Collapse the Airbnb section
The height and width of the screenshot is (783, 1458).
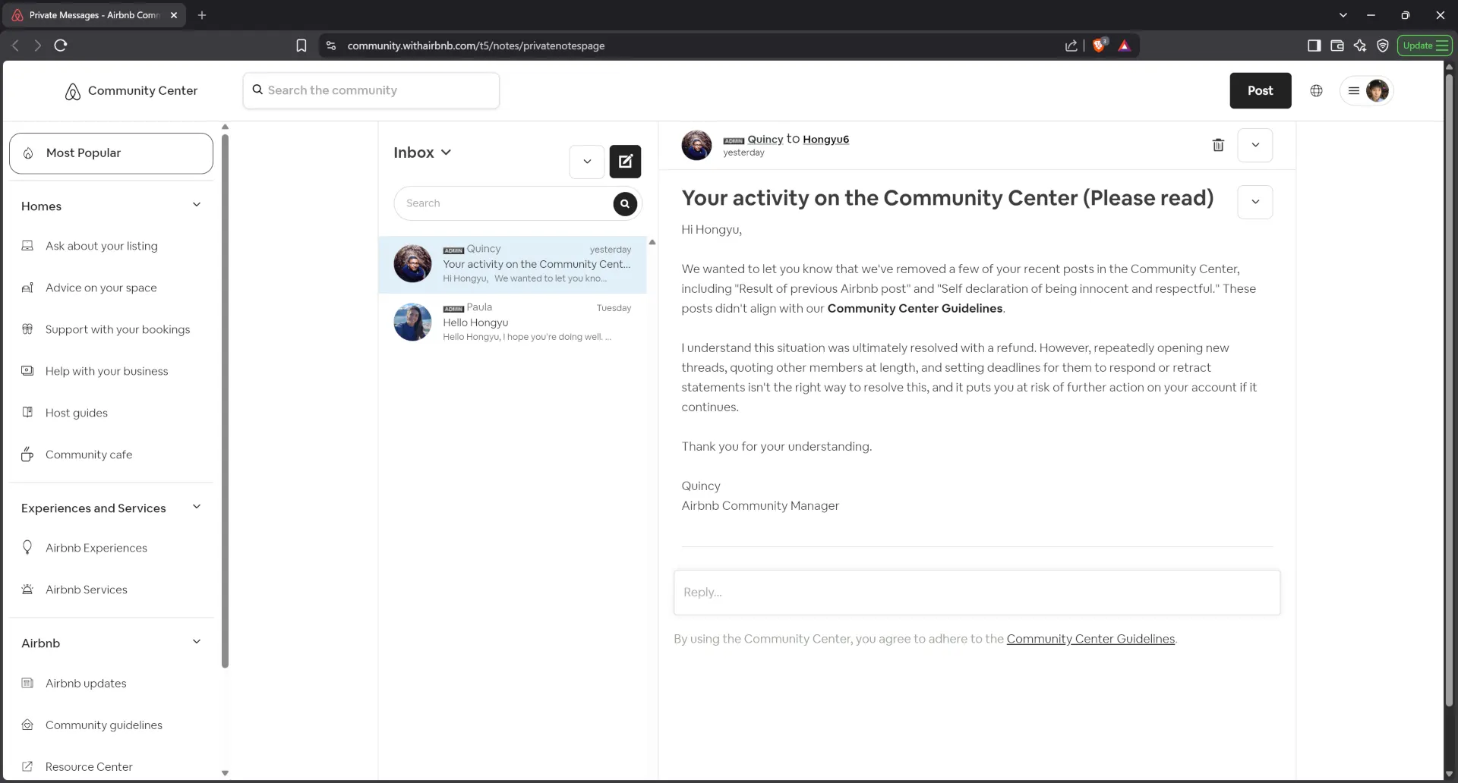coord(197,642)
